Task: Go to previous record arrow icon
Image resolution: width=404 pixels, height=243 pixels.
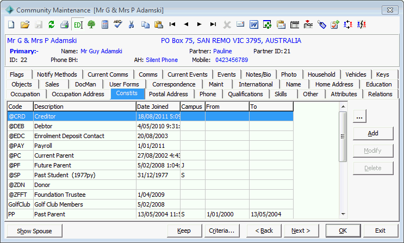Action: 186,24
